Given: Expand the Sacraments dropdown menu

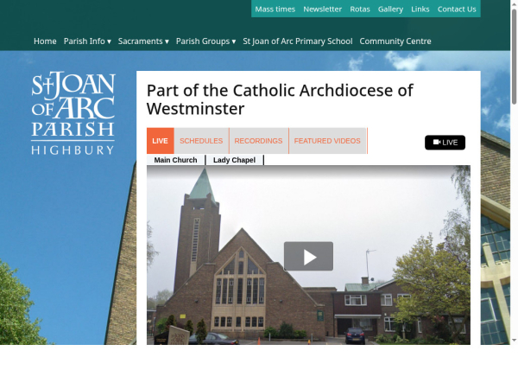Looking at the screenshot, I should (x=143, y=41).
